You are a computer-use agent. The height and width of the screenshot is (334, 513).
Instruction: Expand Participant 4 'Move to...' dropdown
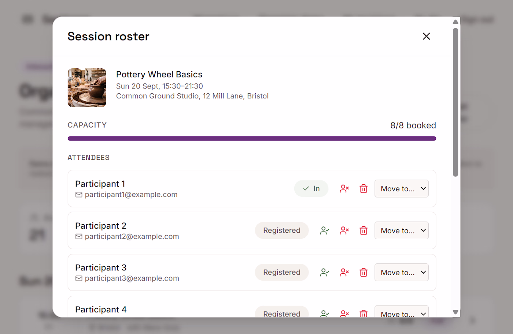(x=402, y=312)
